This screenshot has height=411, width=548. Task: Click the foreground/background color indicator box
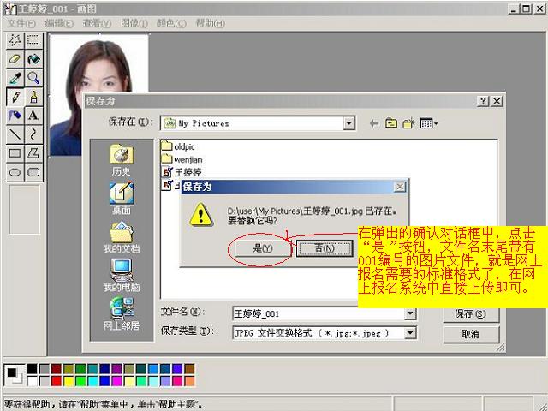pos(15,375)
